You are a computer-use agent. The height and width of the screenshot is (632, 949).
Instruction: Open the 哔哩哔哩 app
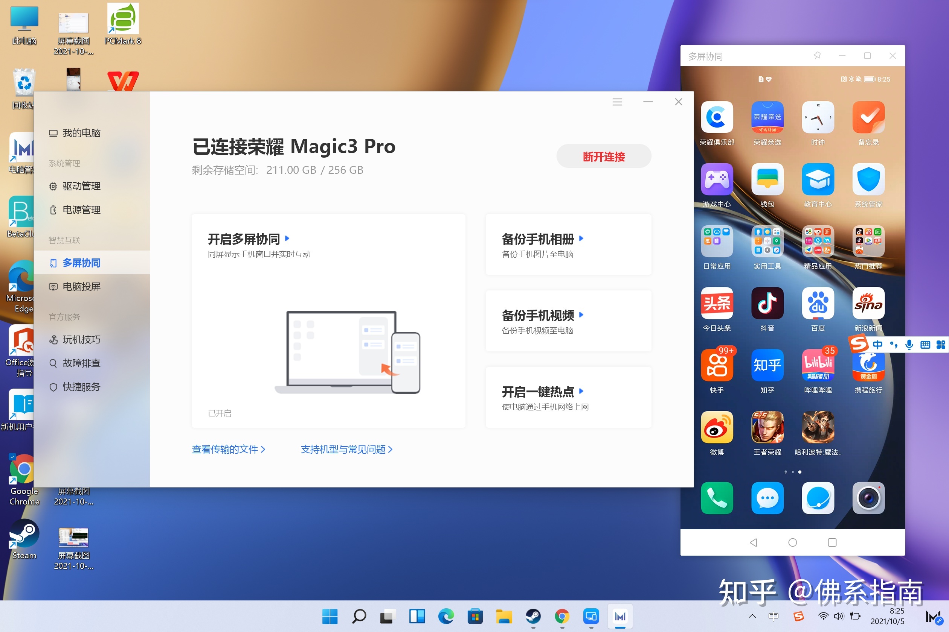pyautogui.click(x=818, y=365)
